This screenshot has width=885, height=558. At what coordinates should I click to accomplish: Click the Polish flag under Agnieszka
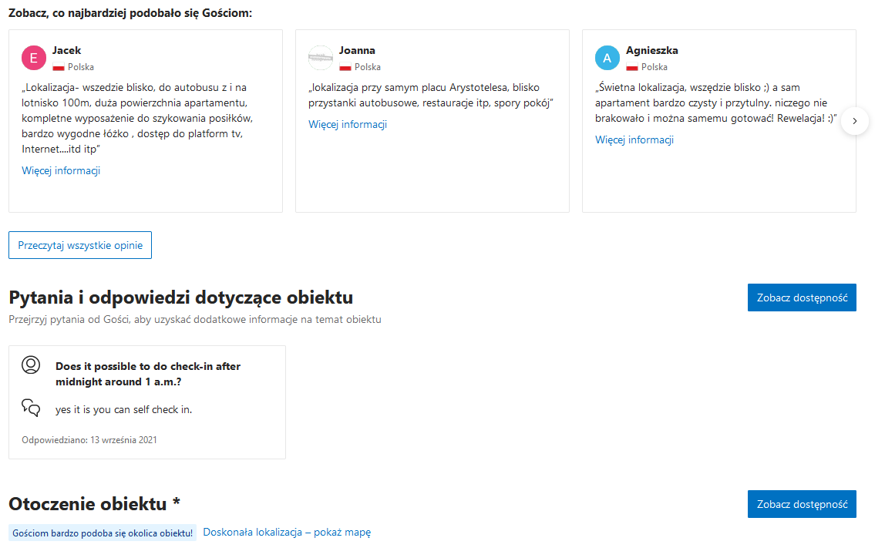pos(631,67)
